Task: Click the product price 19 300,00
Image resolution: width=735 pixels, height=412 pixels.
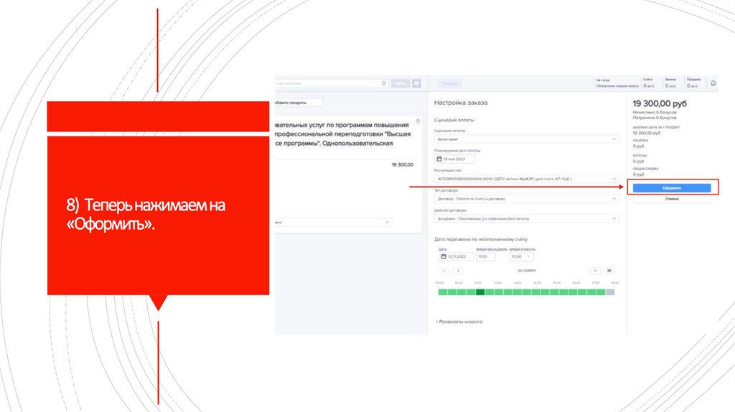Action: pos(402,164)
